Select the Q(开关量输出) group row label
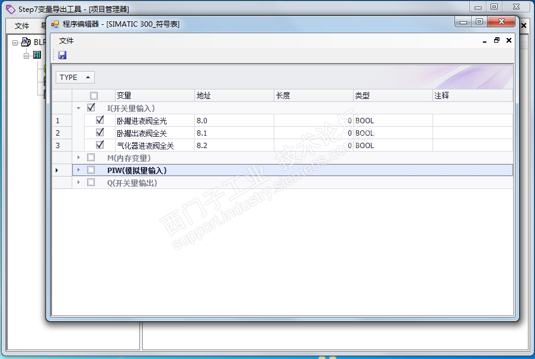 point(132,183)
